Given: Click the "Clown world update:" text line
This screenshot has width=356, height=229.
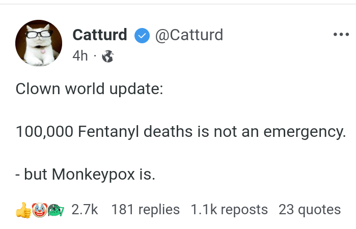Looking at the screenshot, I should 89,89.
